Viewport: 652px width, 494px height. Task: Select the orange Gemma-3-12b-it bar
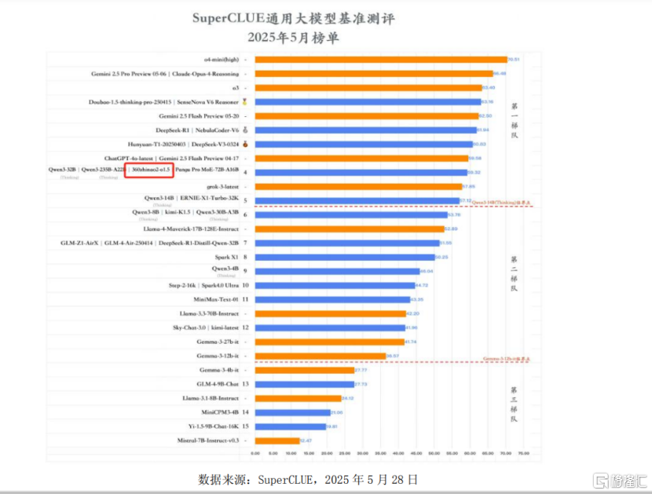pos(320,356)
